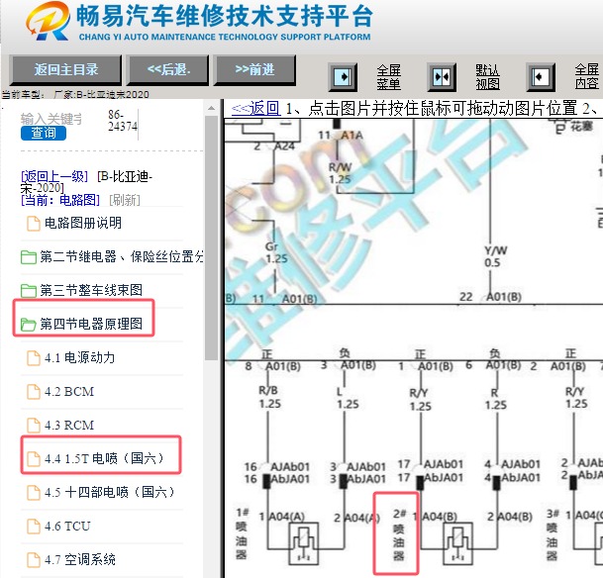Click the R/W 1.25 wire label
The width and height of the screenshot is (603, 578).
tap(340, 173)
